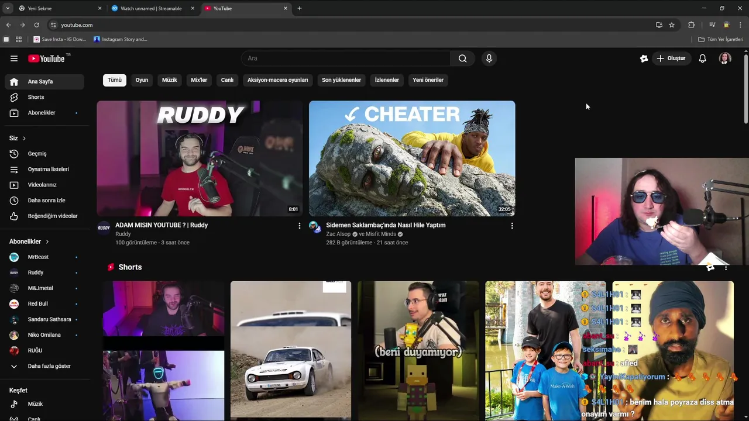Select the İzlenenler chip
Screen dimensions: 749x421
pyautogui.click(x=387, y=80)
